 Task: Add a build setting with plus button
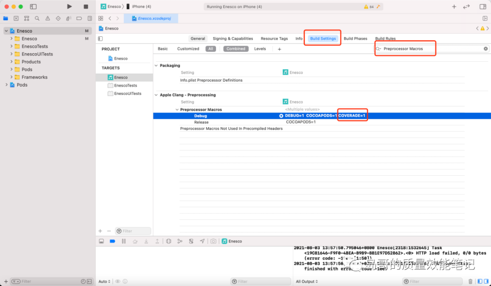point(279,49)
